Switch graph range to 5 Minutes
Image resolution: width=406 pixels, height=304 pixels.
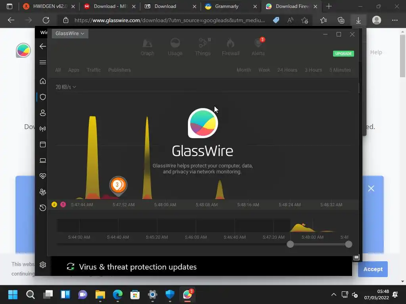[x=340, y=70]
